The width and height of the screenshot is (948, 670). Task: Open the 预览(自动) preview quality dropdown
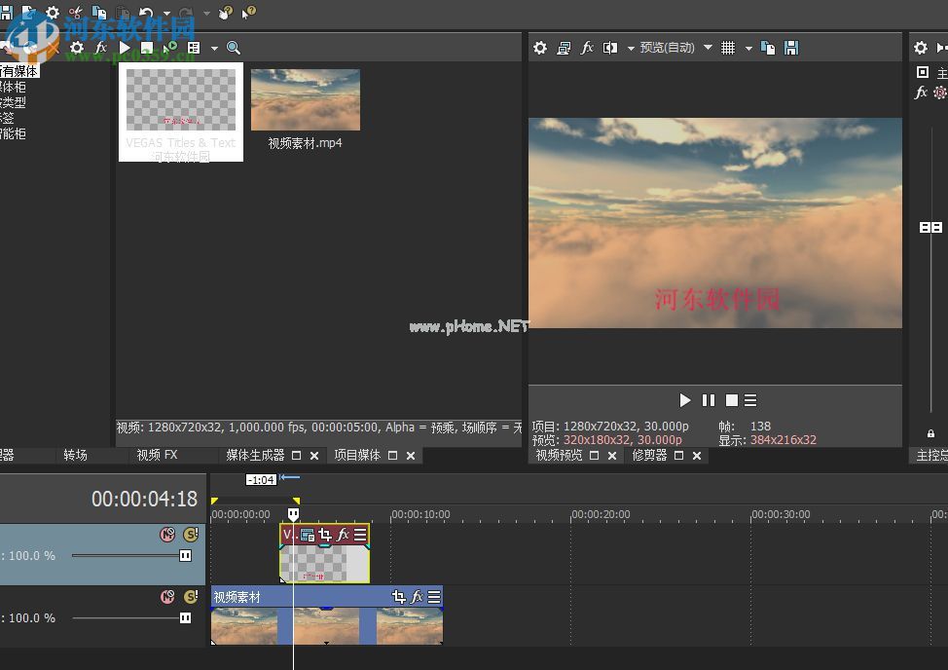(675, 48)
